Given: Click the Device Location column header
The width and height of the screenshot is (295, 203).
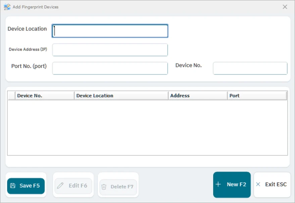Looking at the screenshot, I should click(121, 96).
